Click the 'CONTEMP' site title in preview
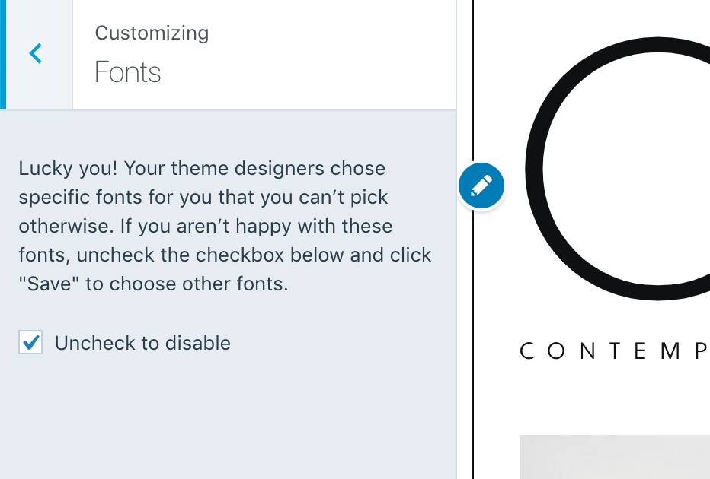 tap(615, 351)
